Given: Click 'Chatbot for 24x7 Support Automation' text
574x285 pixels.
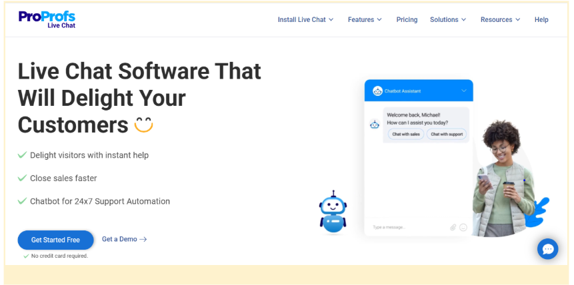Looking at the screenshot, I should coord(100,201).
